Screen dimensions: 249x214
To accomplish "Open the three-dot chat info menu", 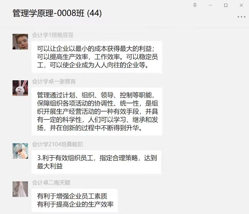I will 241,17.
